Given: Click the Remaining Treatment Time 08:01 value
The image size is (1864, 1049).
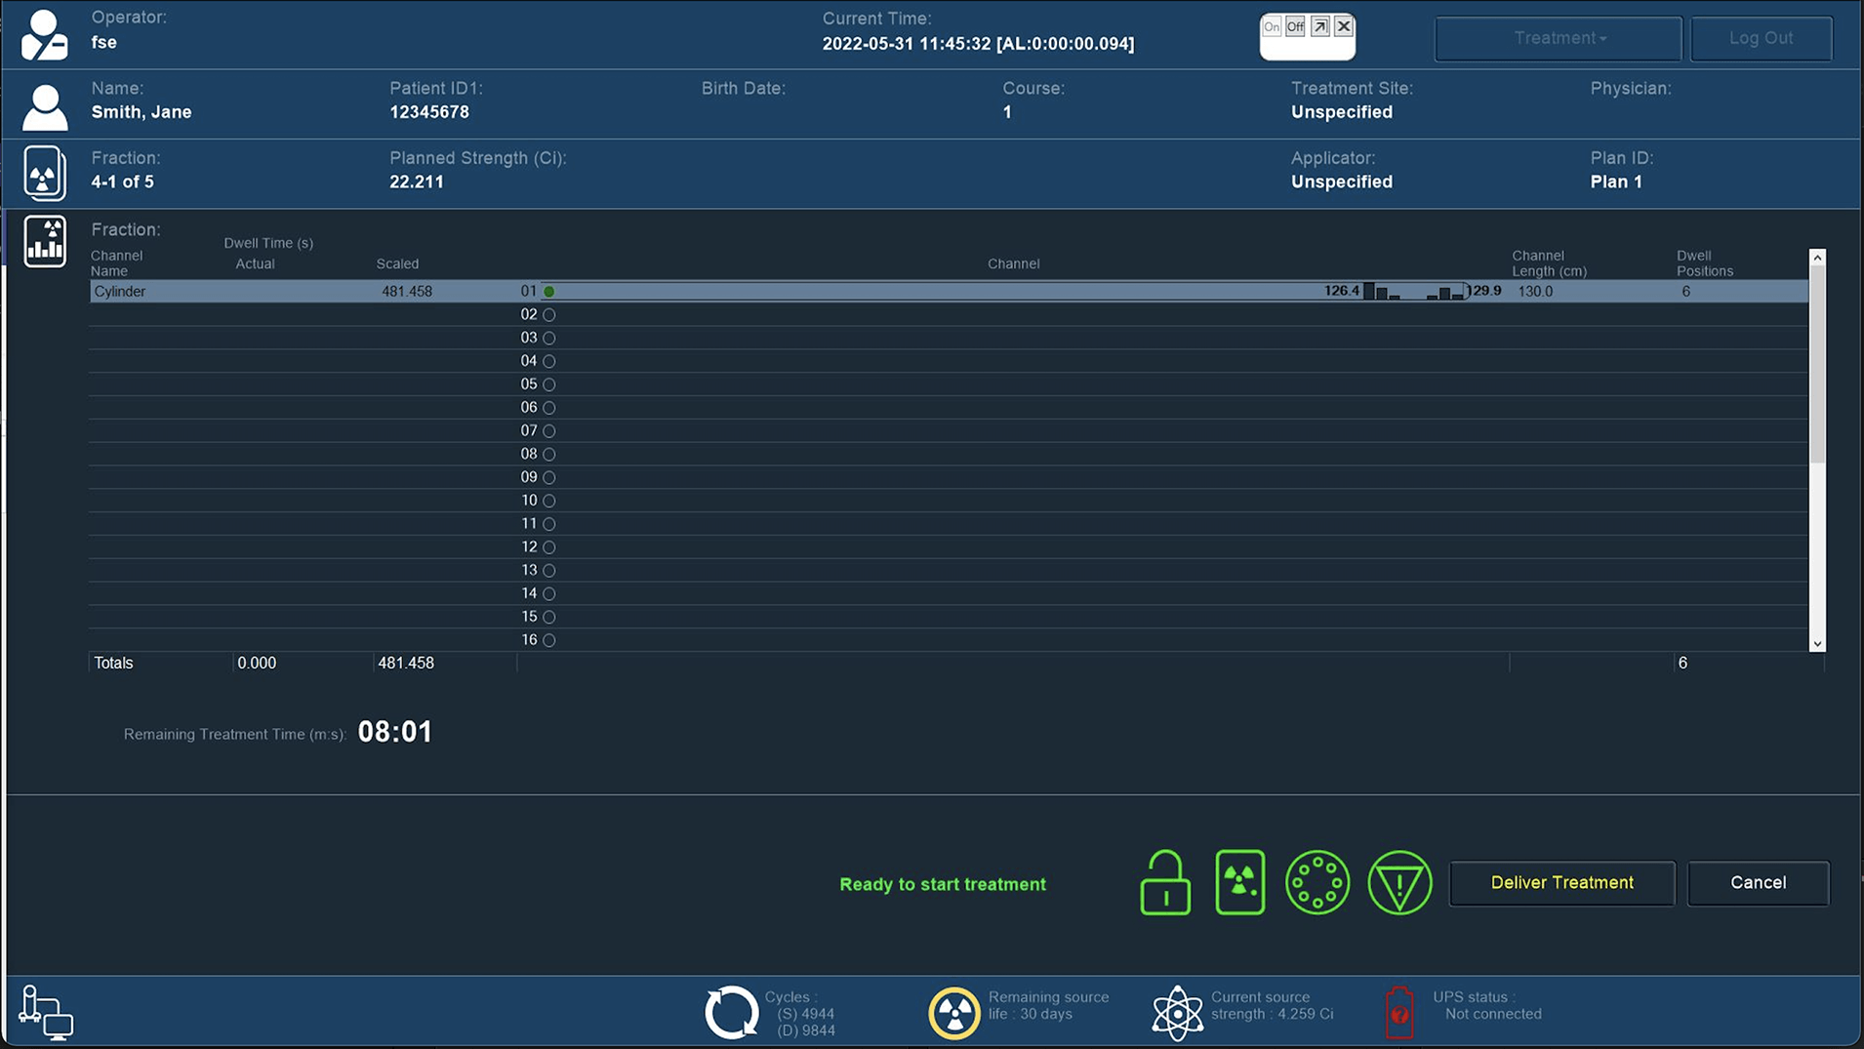Looking at the screenshot, I should (395, 732).
